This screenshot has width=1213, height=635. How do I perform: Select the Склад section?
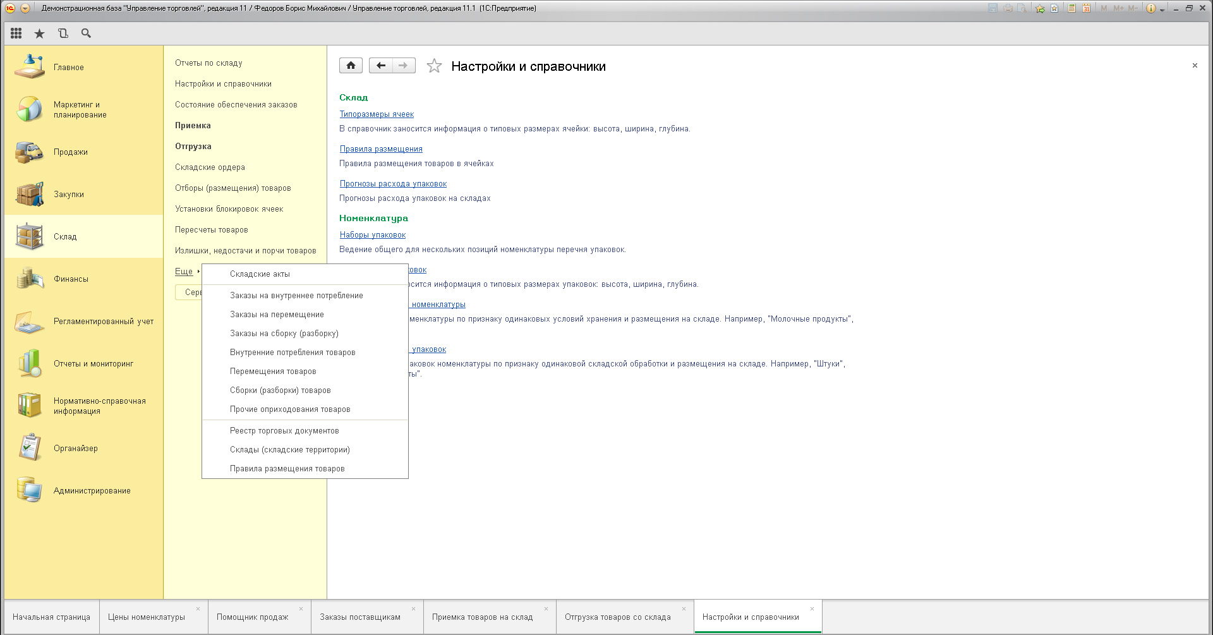pyautogui.click(x=83, y=236)
